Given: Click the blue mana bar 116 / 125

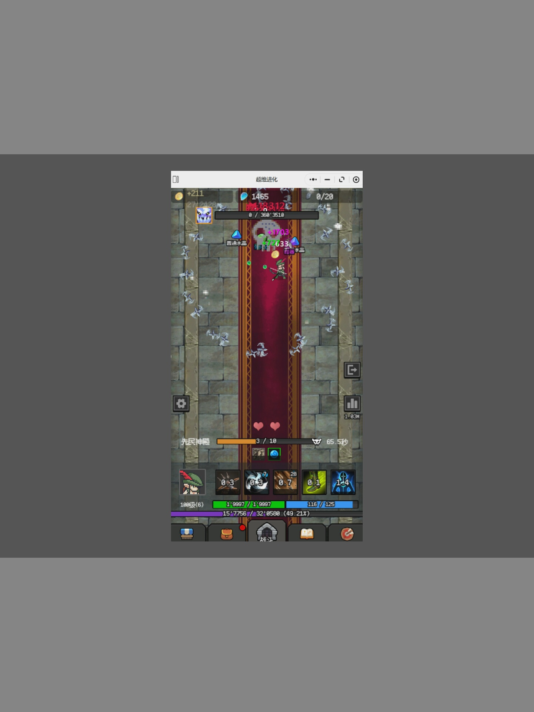Looking at the screenshot, I should (x=322, y=504).
